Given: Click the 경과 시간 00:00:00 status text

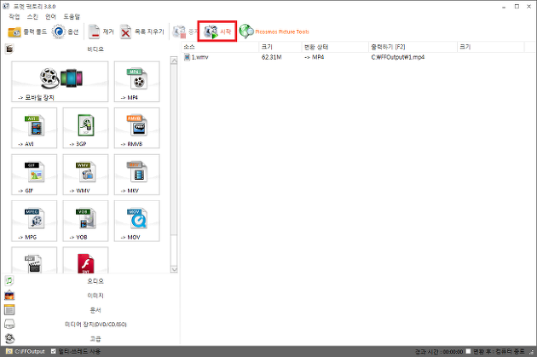Looking at the screenshot, I should 439,352.
